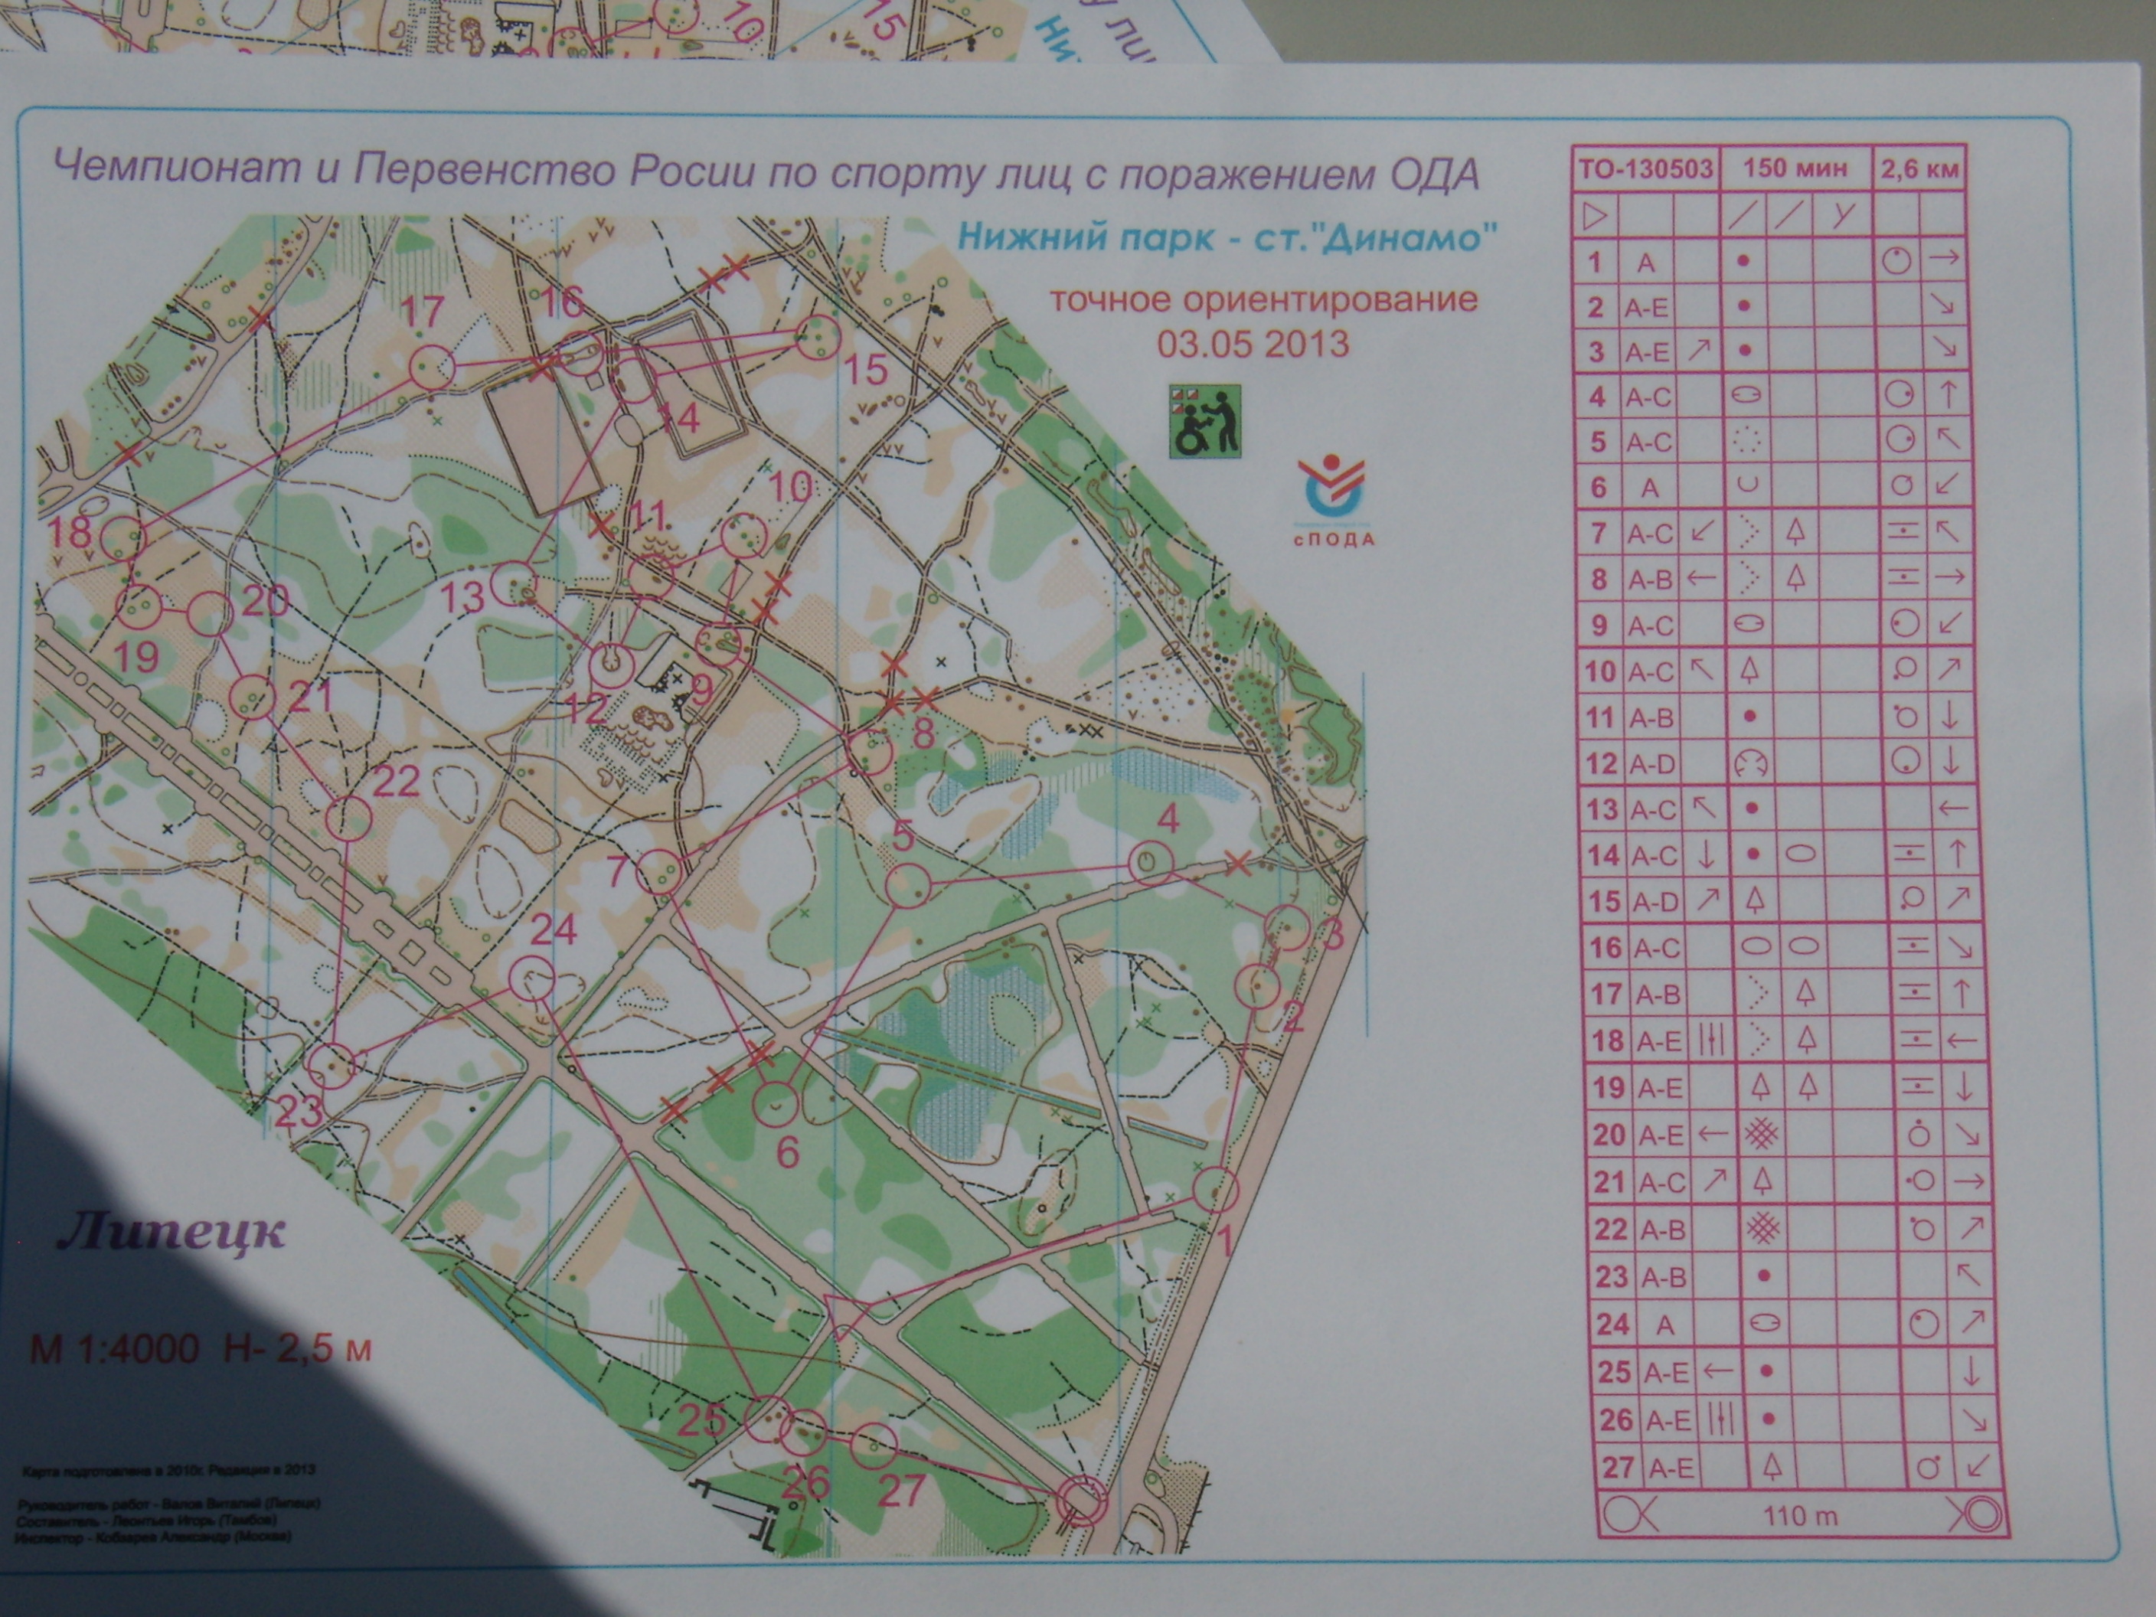Select control circle 1 on the map
2156x1617 pixels.
pyautogui.click(x=1214, y=1189)
